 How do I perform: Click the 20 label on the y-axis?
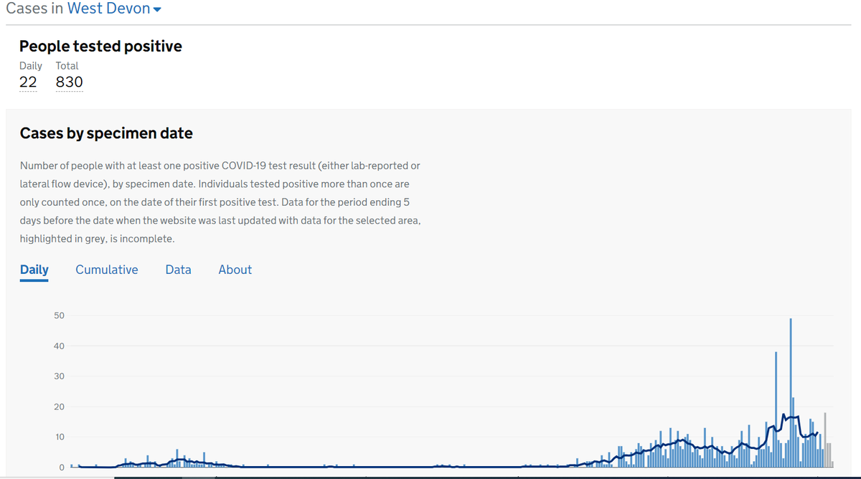click(x=59, y=407)
